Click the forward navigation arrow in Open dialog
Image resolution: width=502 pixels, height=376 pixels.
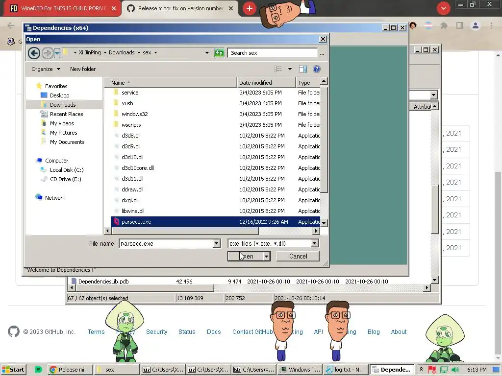point(48,53)
